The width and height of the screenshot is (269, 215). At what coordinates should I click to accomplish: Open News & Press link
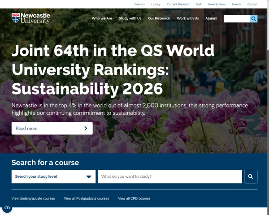click(217, 4)
